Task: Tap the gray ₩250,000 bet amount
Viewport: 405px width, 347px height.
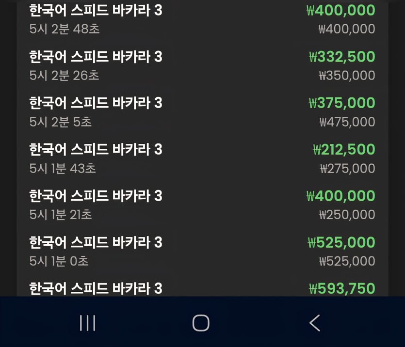Action: pyautogui.click(x=347, y=215)
